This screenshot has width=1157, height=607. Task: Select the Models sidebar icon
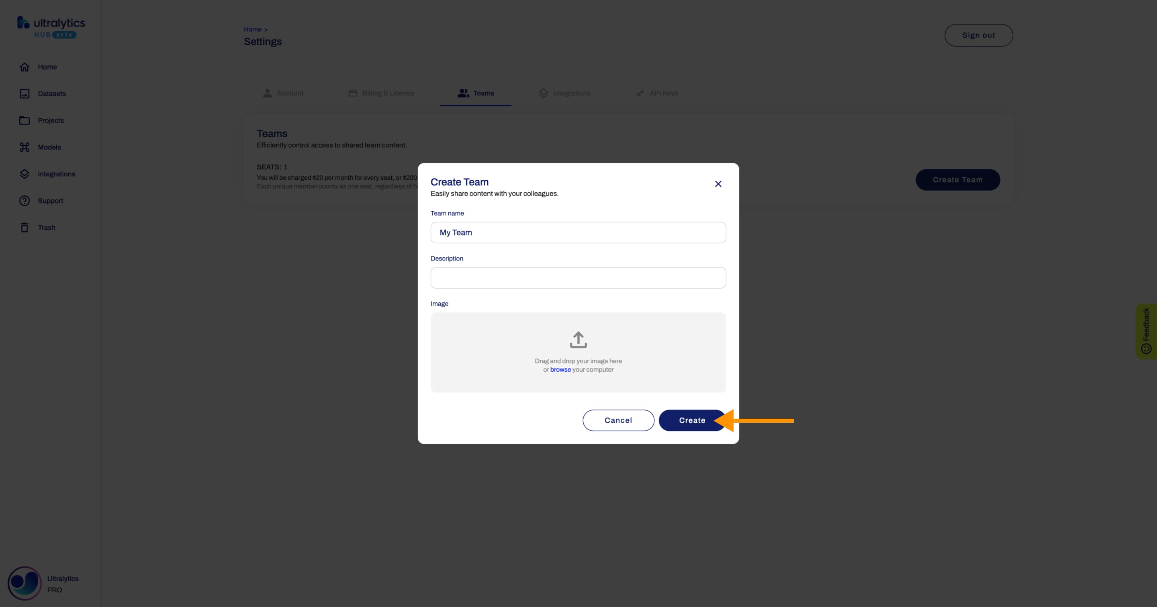tap(24, 147)
